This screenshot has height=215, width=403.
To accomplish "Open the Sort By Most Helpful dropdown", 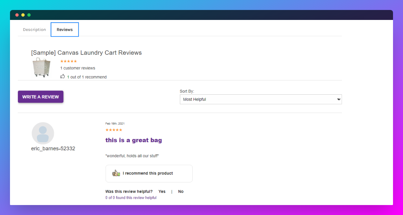I will (x=261, y=99).
